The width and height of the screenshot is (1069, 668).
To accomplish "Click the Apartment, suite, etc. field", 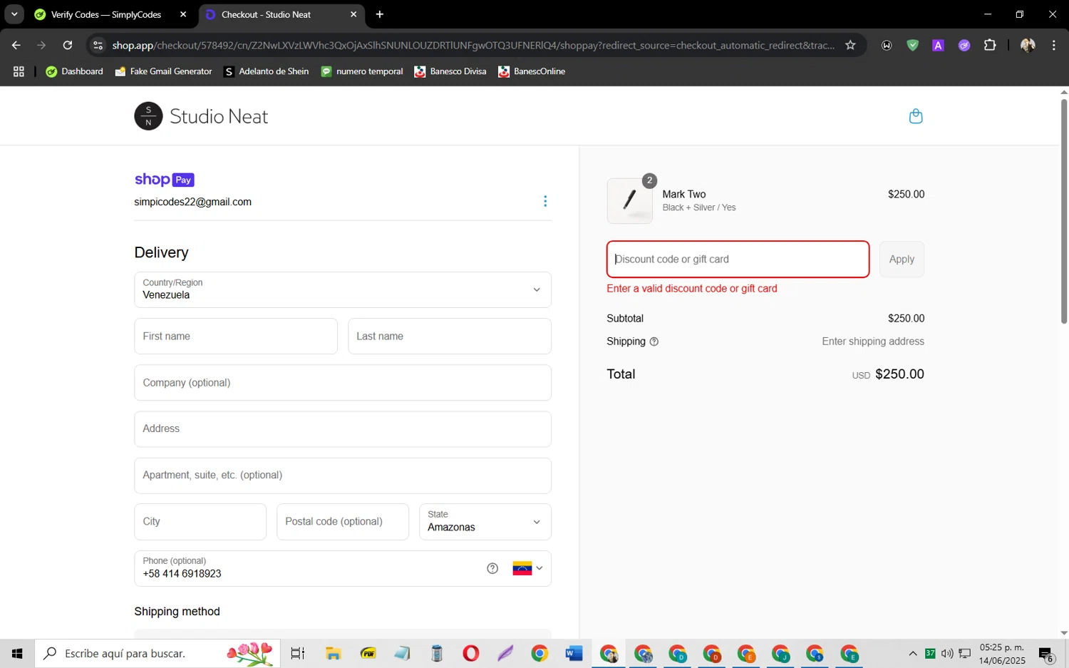I will tap(343, 476).
